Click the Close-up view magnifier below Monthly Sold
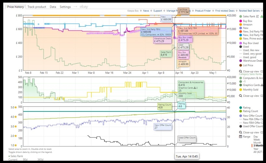266x163 pixels. click(x=241, y=96)
